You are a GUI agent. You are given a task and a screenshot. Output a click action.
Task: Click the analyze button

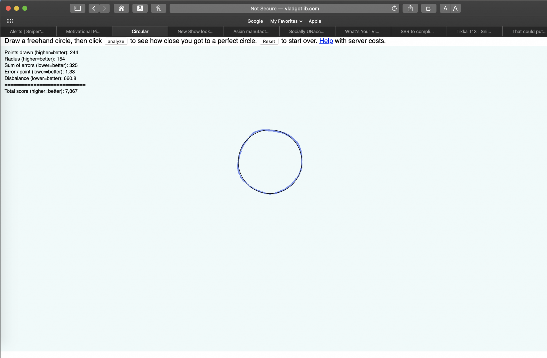(x=116, y=41)
